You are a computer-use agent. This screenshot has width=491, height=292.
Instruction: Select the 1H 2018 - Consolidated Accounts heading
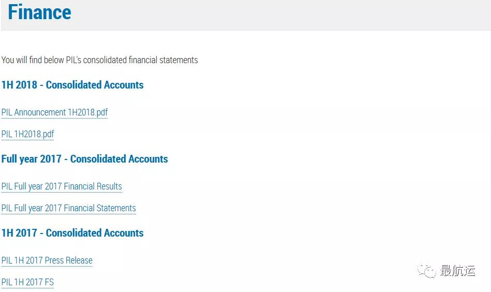click(72, 85)
